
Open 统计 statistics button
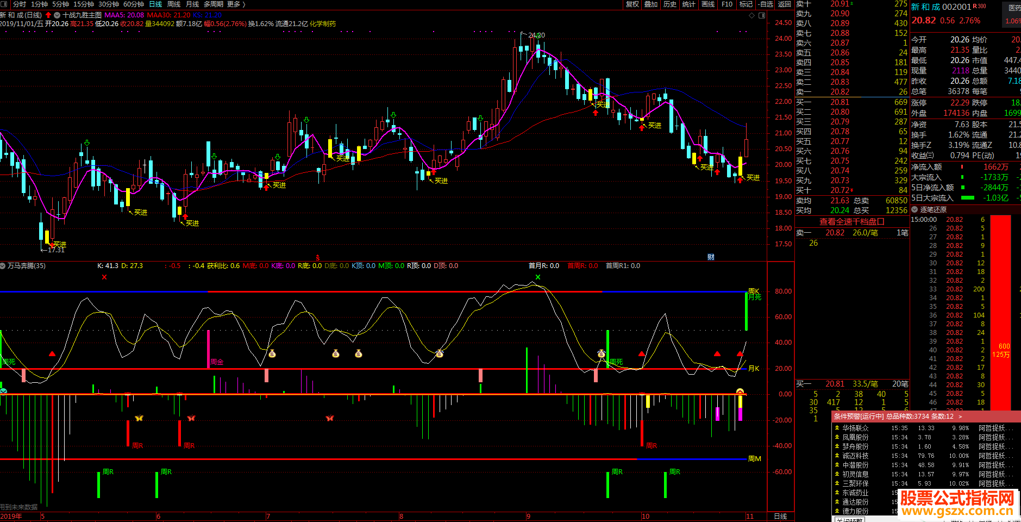click(689, 4)
